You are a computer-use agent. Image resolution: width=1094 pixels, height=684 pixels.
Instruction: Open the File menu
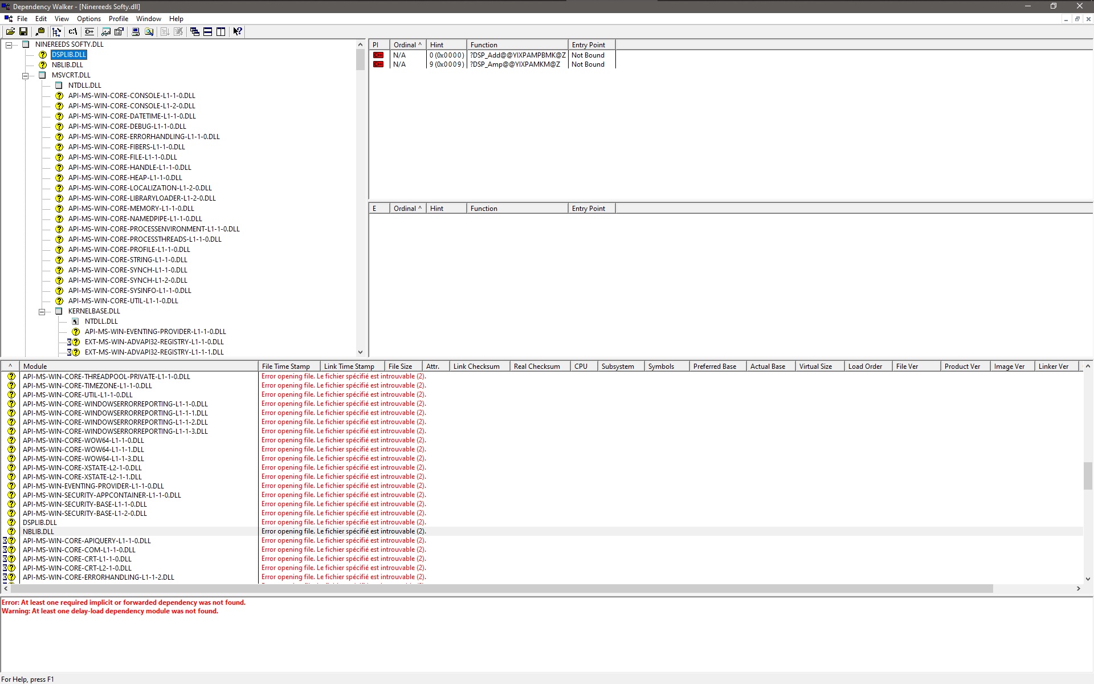click(22, 19)
